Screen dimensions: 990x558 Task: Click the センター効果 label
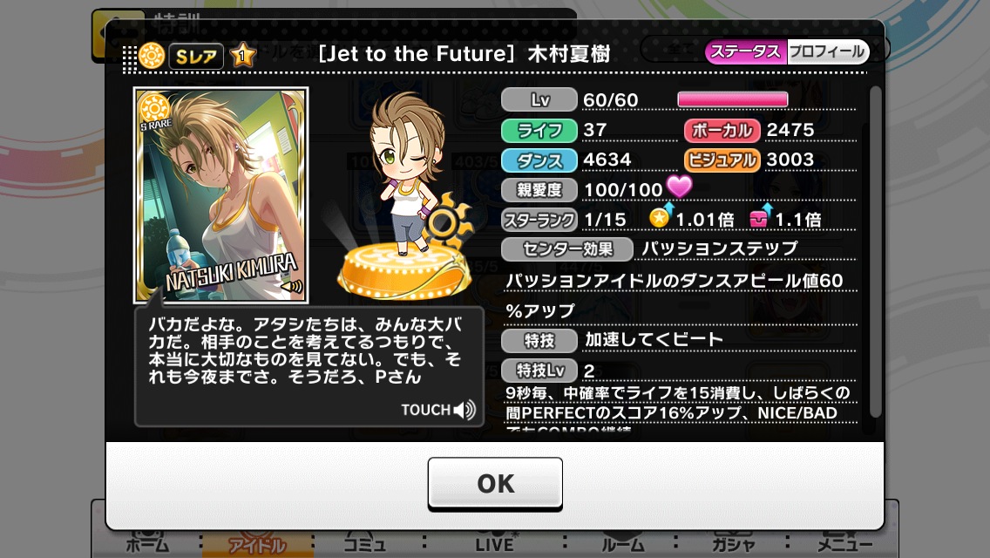click(567, 249)
